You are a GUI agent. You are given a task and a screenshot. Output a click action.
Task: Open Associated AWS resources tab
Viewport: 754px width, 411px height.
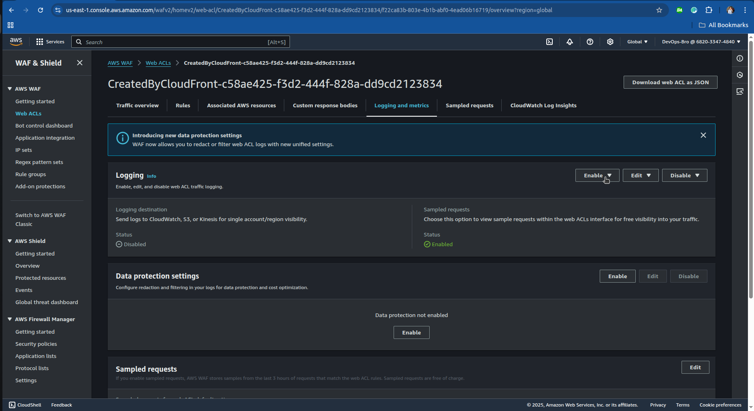[x=241, y=105]
